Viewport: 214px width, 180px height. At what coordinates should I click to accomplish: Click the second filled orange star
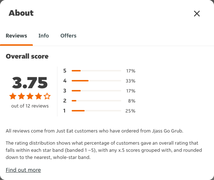click(21, 96)
